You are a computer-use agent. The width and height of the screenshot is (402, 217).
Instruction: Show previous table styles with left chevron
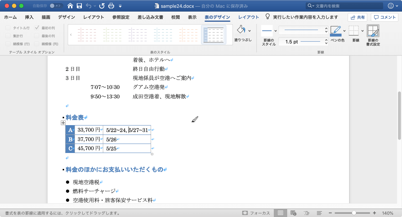pyautogui.click(x=71, y=35)
